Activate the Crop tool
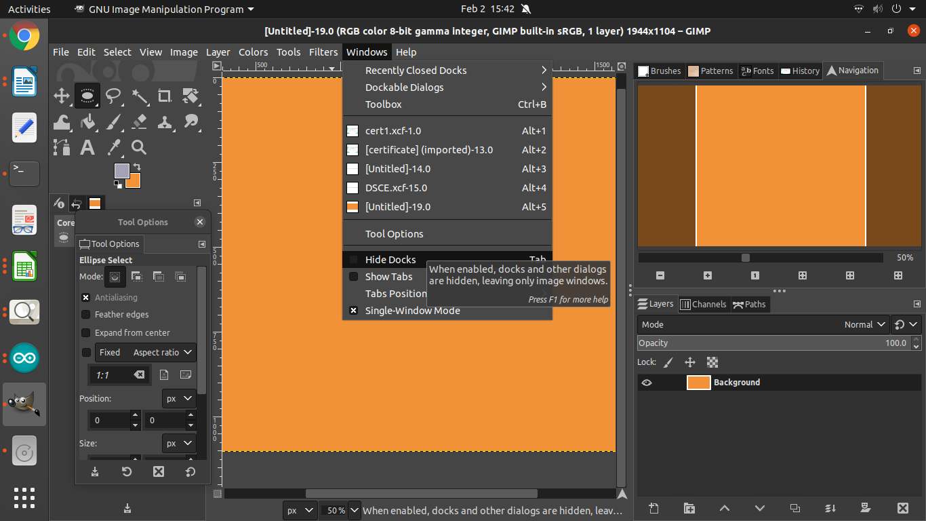Viewport: 926px width, 521px height. pyautogui.click(x=164, y=96)
